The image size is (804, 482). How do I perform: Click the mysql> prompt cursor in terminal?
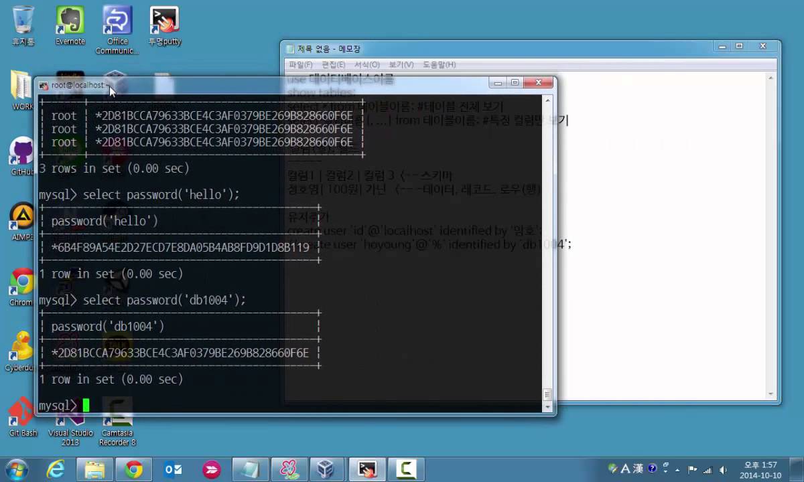(86, 406)
